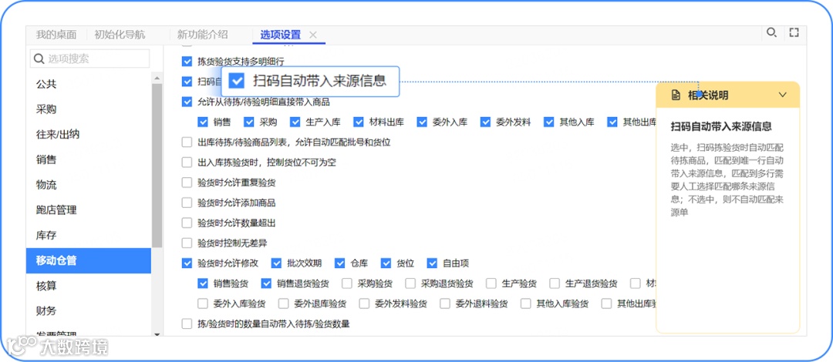Enable 验货时允许数量超出
This screenshot has height=362, width=833.
[187, 223]
